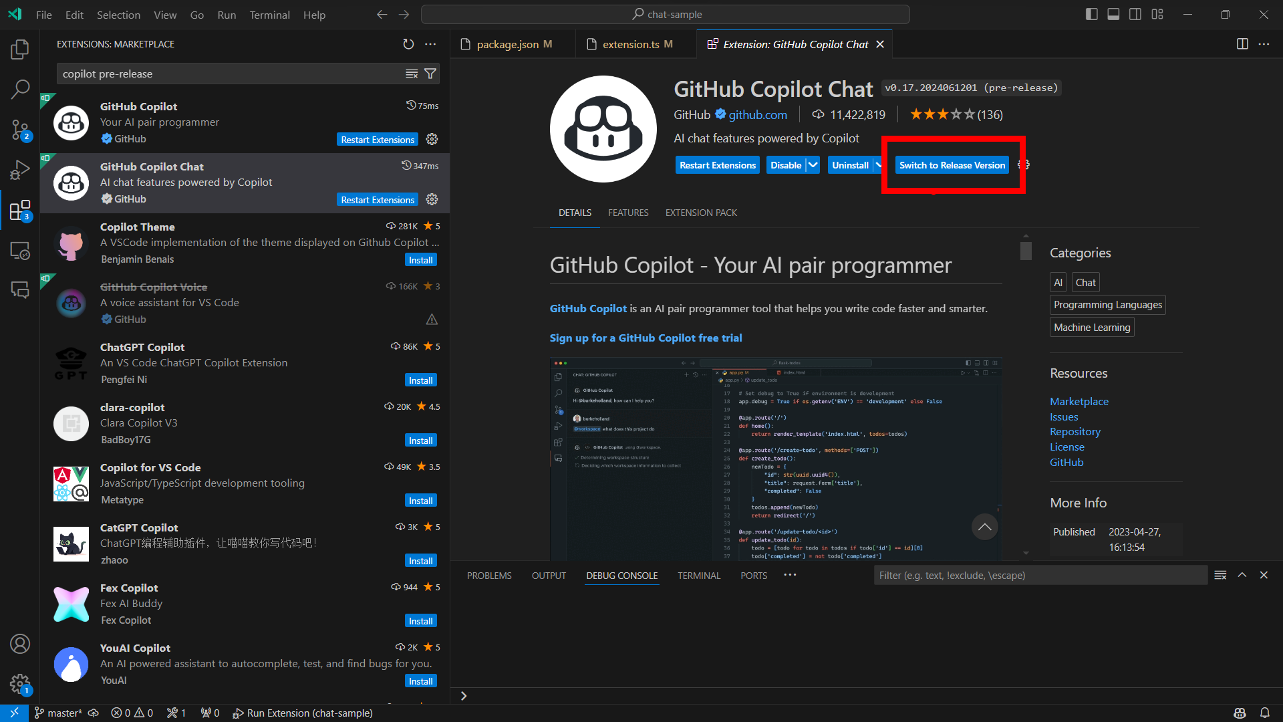The width and height of the screenshot is (1283, 722).
Task: Click star rating of GitHub Copilot Chat
Action: (x=956, y=115)
